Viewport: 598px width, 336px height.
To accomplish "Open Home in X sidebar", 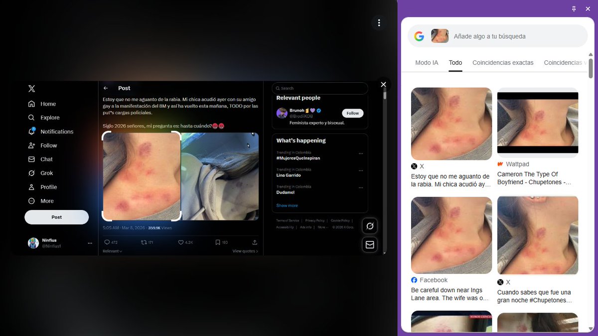I will 42,104.
